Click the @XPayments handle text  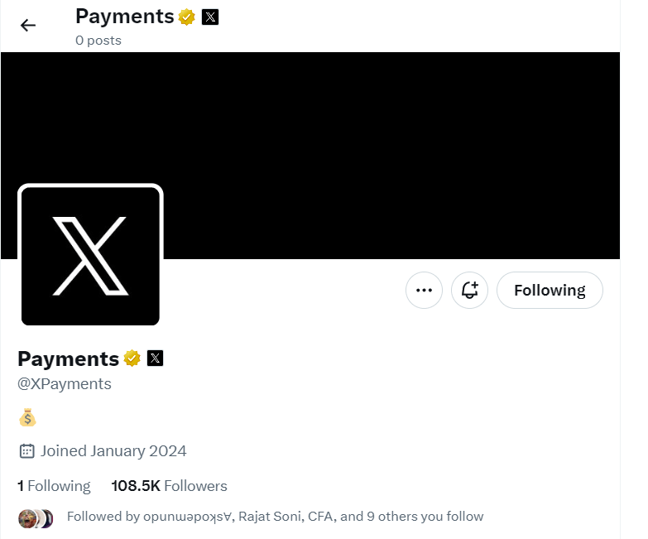[65, 384]
